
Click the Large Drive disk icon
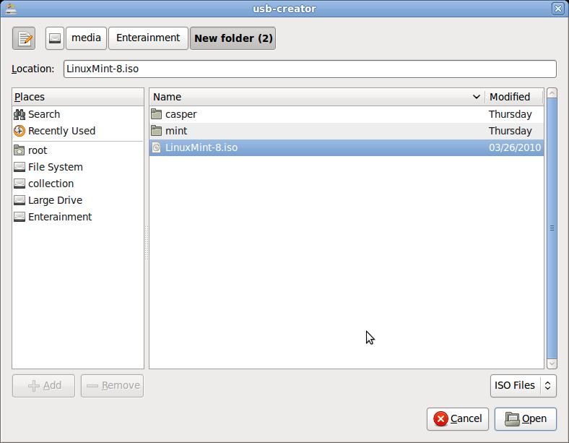coord(19,200)
